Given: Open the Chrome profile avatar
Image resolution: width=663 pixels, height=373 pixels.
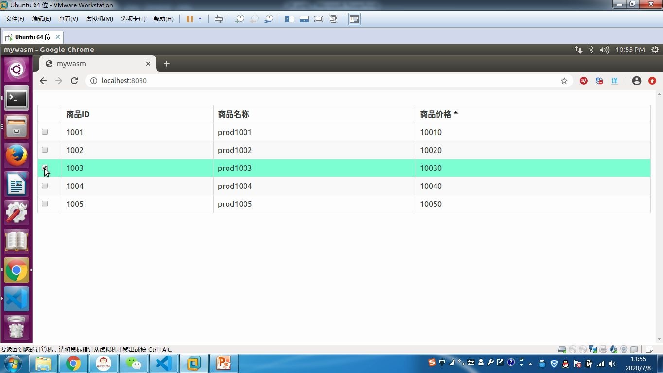Looking at the screenshot, I should click(636, 81).
